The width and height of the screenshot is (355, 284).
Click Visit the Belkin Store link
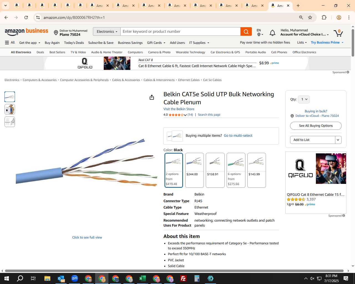tap(179, 109)
